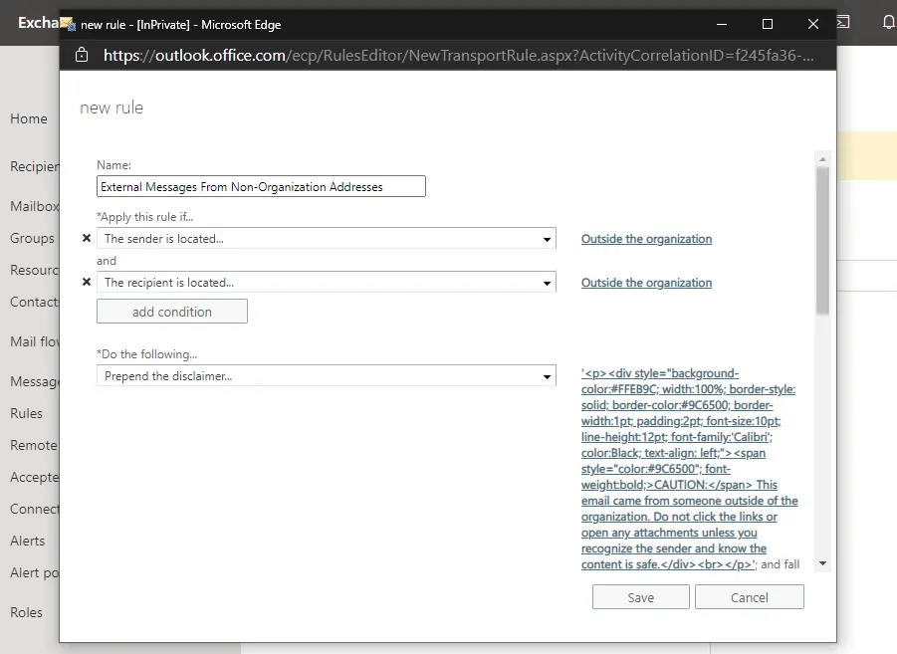Open Mailboxes in Exchange admin sidebar

pos(34,206)
